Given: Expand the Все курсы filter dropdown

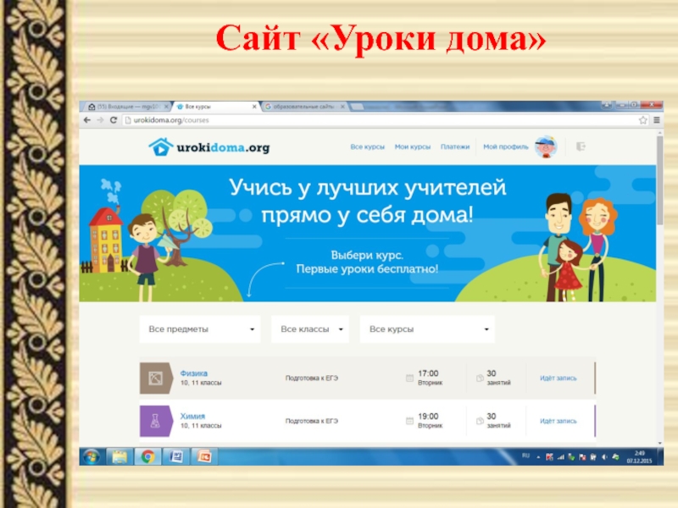Looking at the screenshot, I should 427,329.
